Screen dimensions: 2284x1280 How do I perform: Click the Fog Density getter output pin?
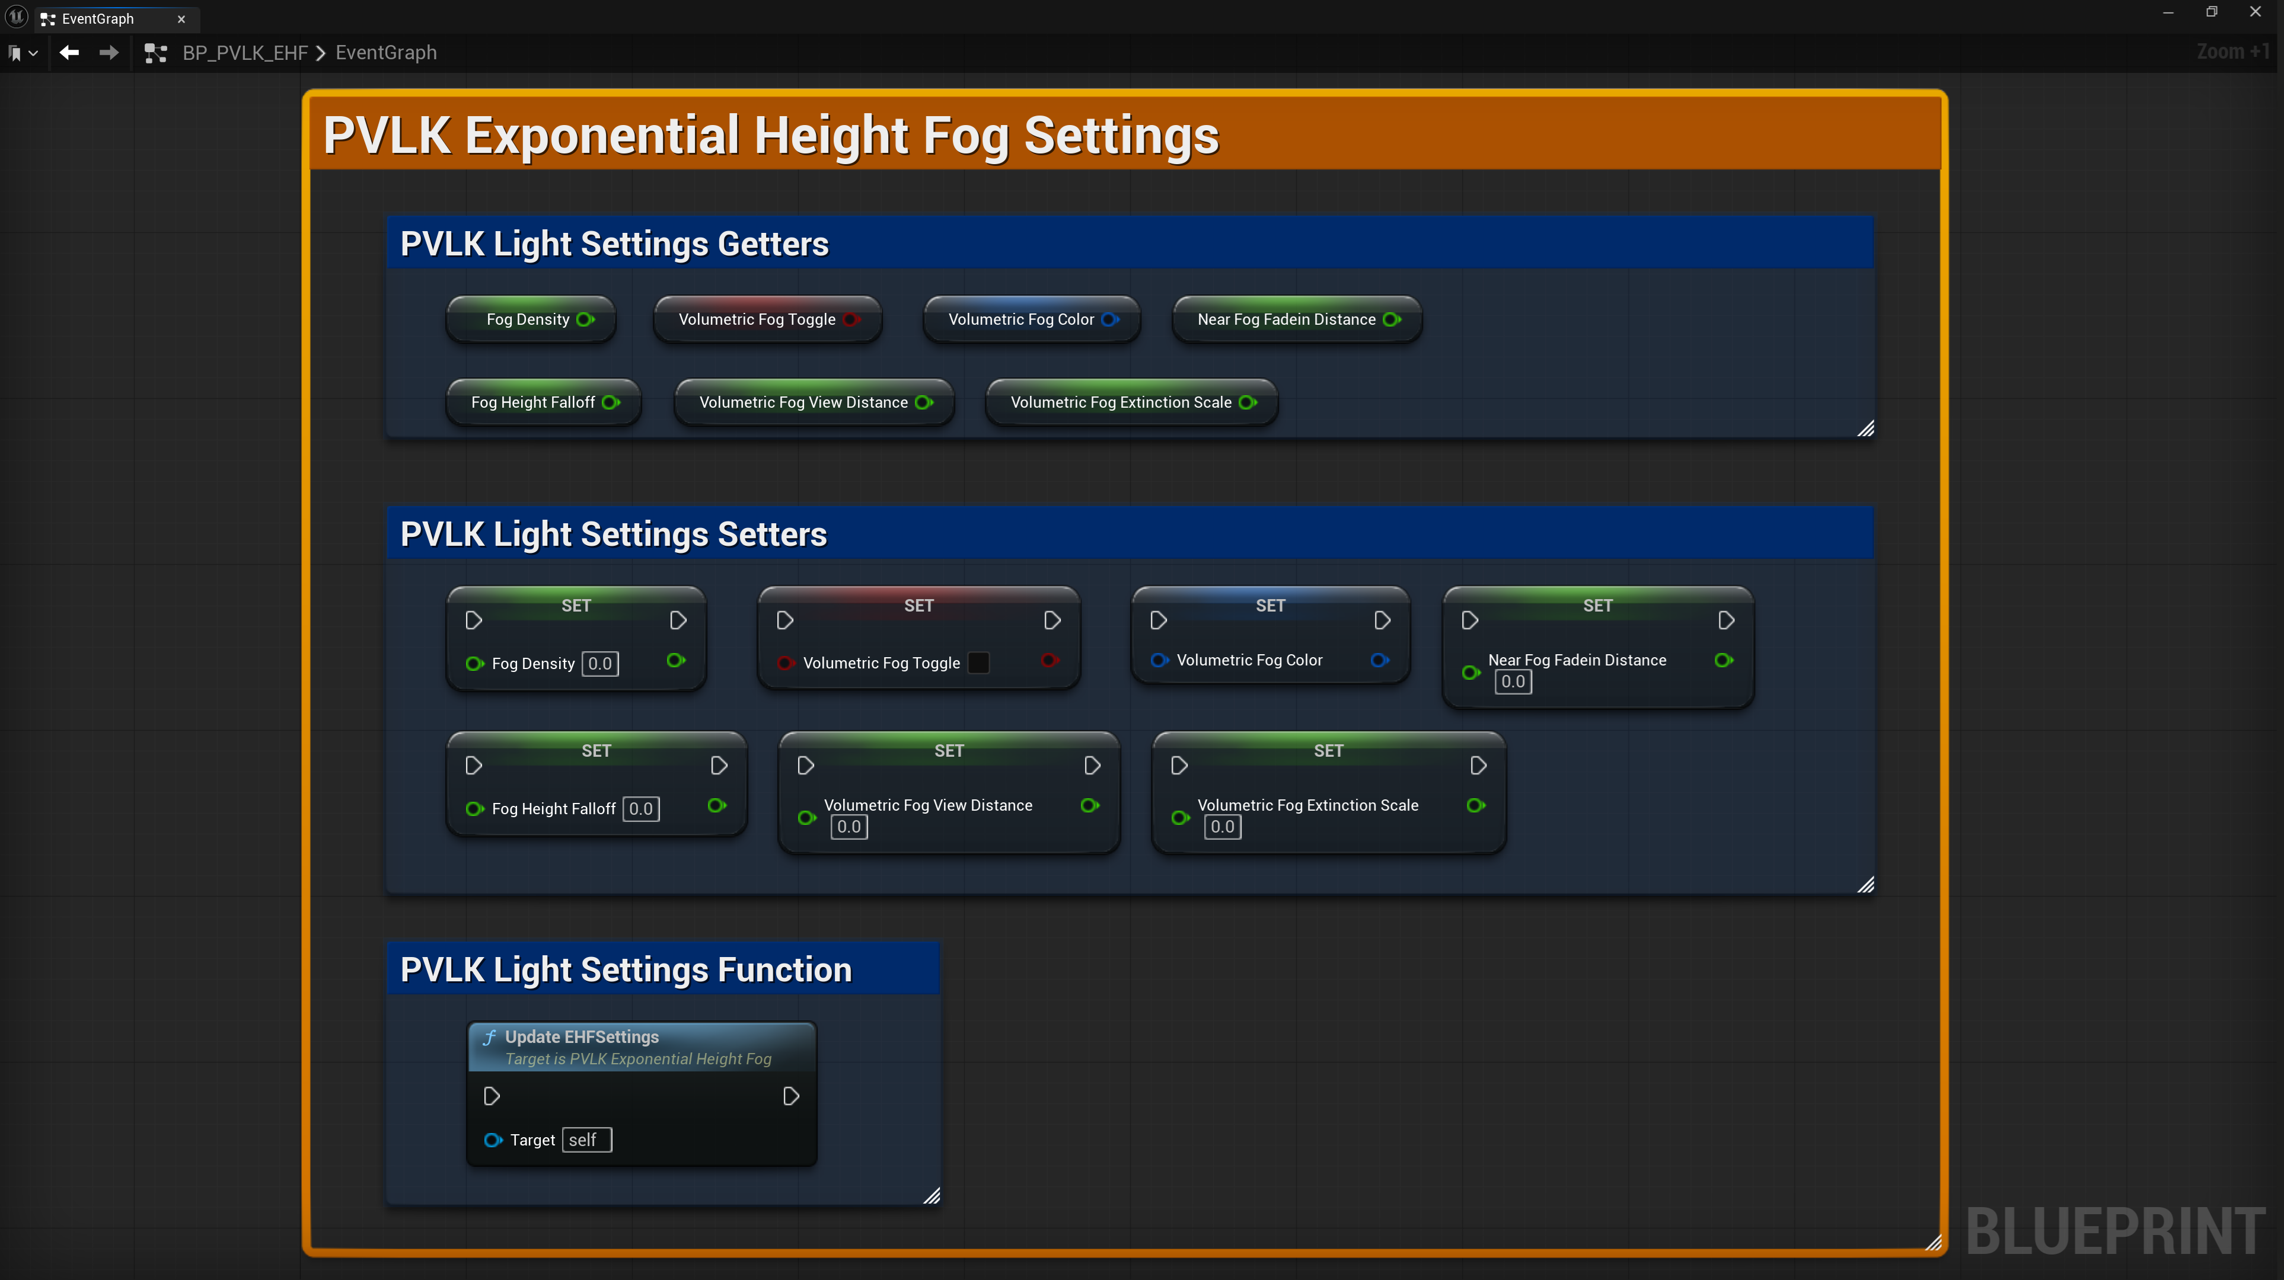(585, 319)
